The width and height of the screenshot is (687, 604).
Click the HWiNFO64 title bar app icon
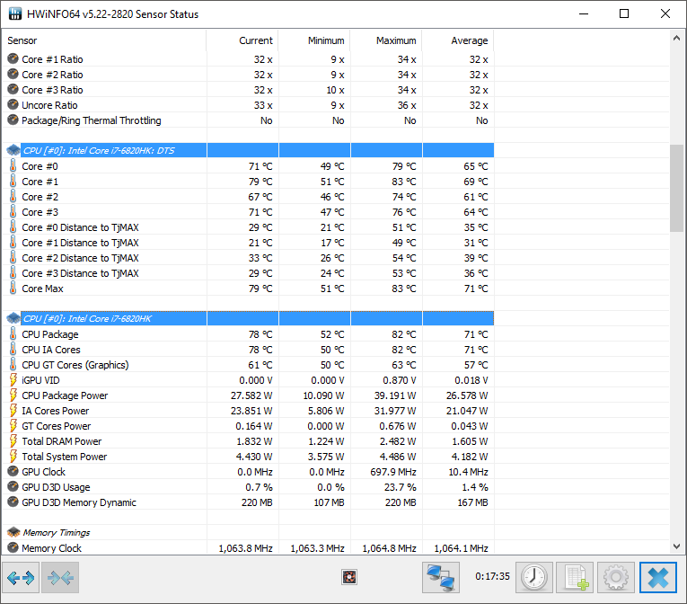click(x=15, y=14)
